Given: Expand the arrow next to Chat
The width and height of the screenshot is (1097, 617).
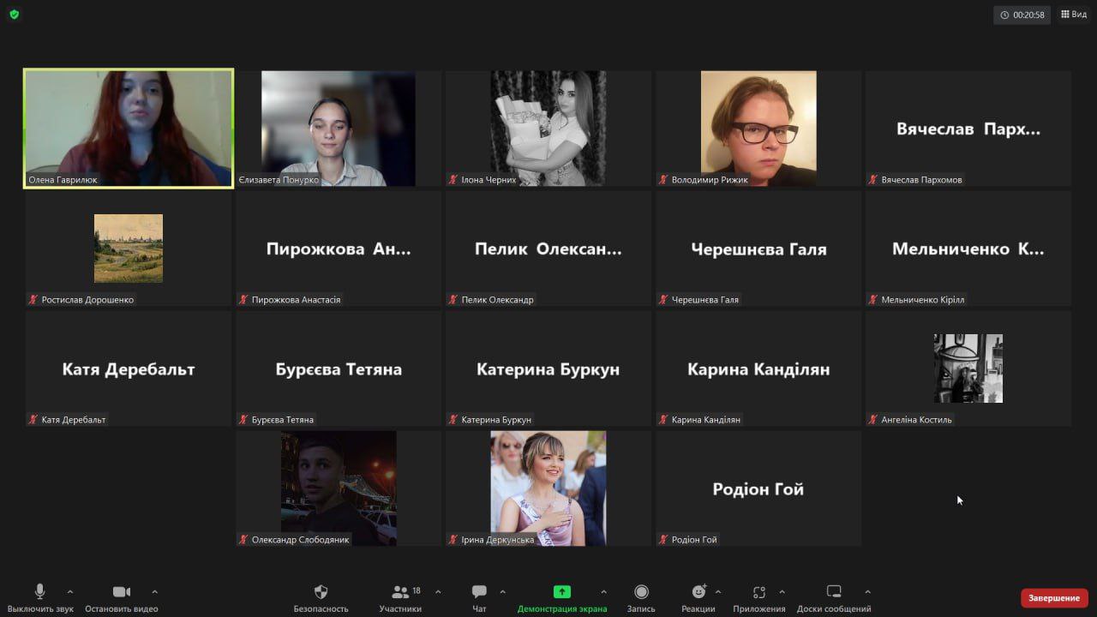Looking at the screenshot, I should [x=502, y=591].
